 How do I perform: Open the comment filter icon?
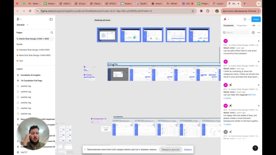coord(253,32)
